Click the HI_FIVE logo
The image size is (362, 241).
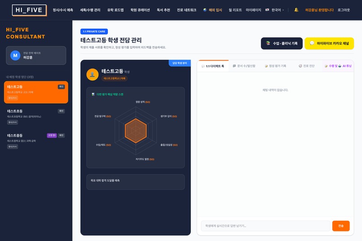[x=29, y=10]
